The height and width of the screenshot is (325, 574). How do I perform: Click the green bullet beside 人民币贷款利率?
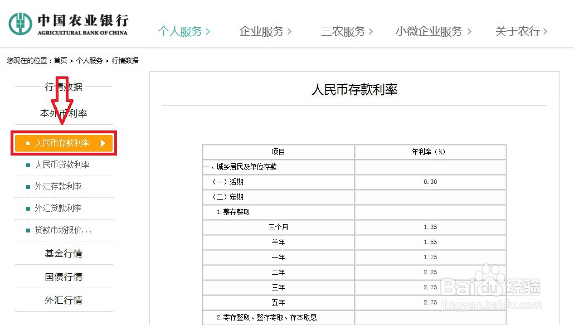click(28, 165)
